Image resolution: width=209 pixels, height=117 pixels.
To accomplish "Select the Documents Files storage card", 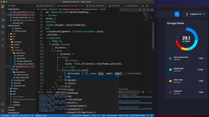I will (186, 58).
